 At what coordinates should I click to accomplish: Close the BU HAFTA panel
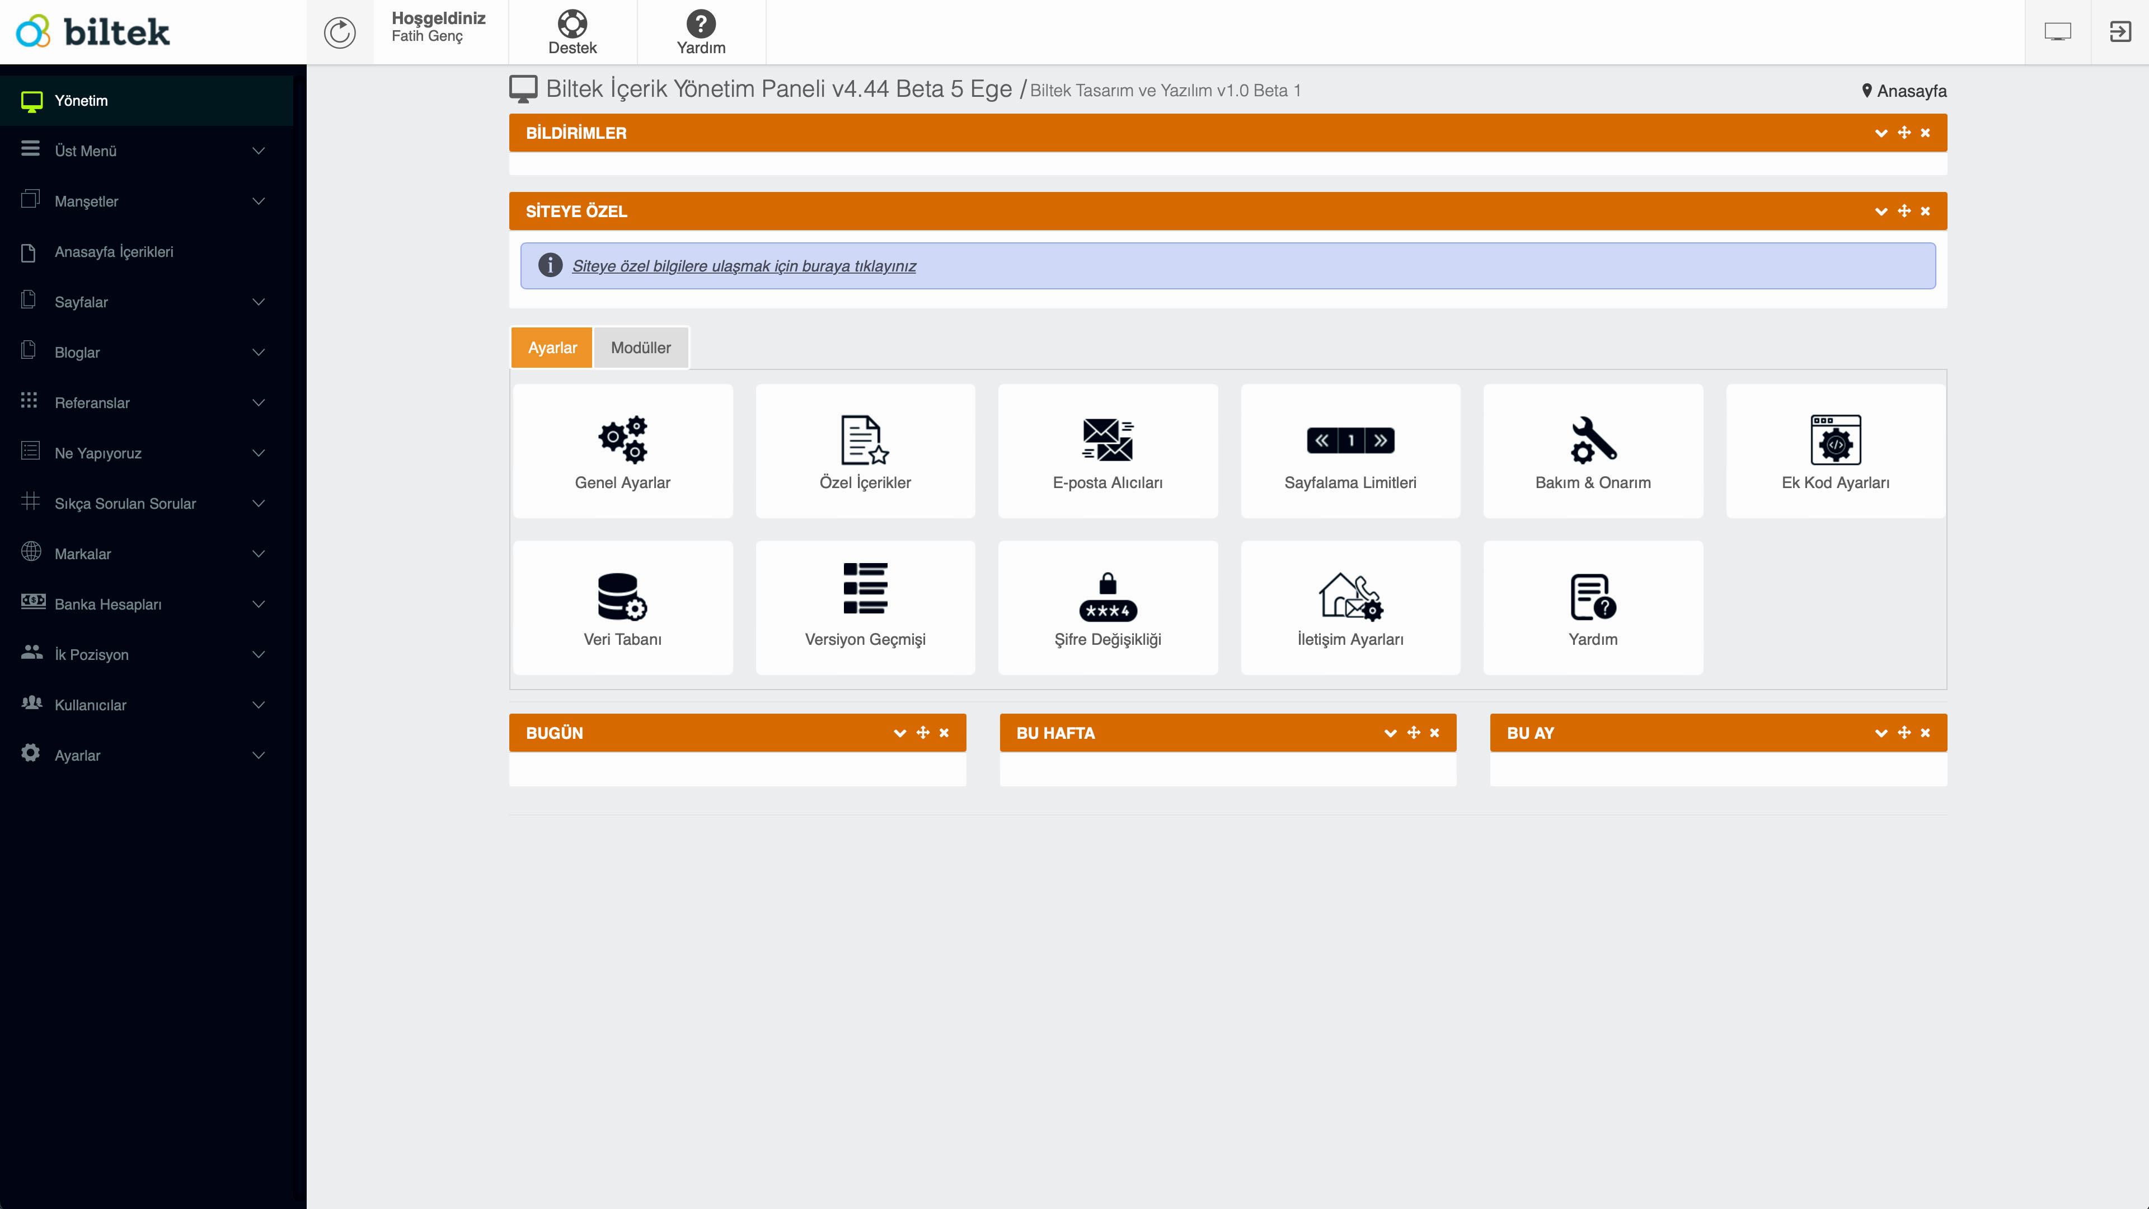pyautogui.click(x=1435, y=733)
